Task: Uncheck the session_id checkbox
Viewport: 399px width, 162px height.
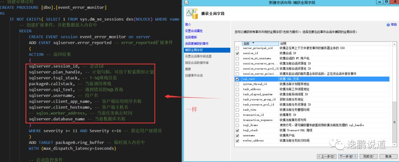Action: click(x=238, y=53)
